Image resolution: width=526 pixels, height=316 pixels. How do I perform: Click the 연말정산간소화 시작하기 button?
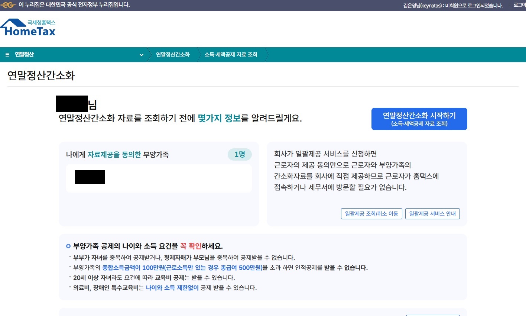(419, 119)
